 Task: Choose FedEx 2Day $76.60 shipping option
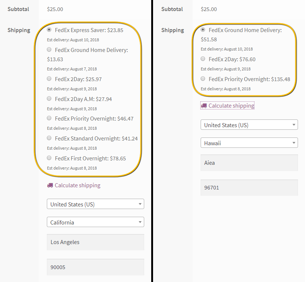(x=203, y=59)
